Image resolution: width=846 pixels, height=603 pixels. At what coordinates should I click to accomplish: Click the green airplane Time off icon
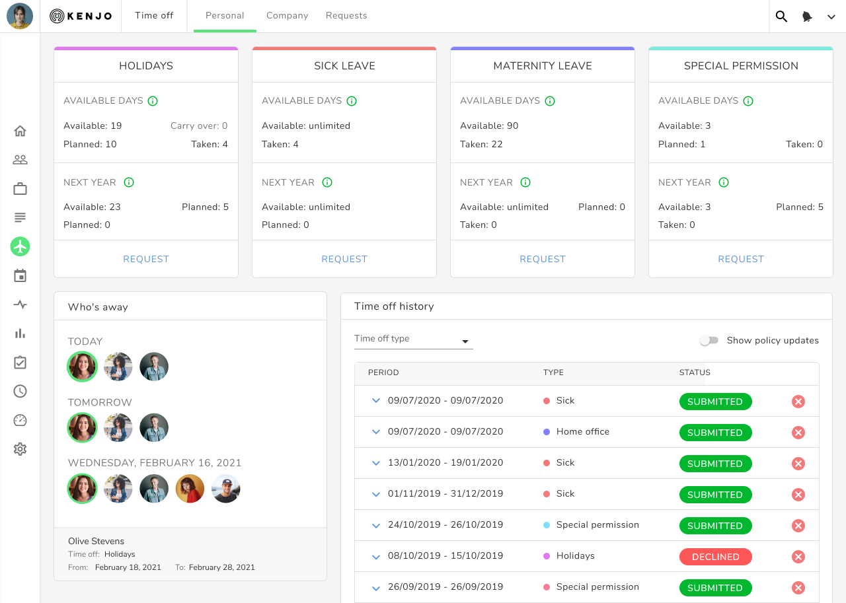point(20,246)
